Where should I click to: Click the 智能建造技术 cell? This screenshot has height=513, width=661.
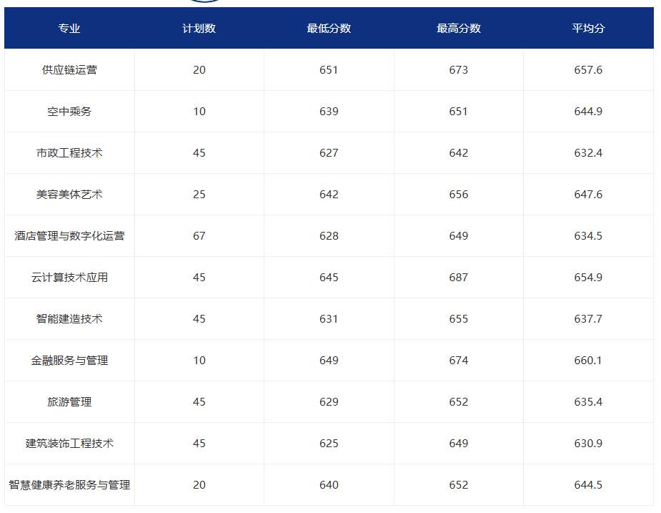[69, 318]
